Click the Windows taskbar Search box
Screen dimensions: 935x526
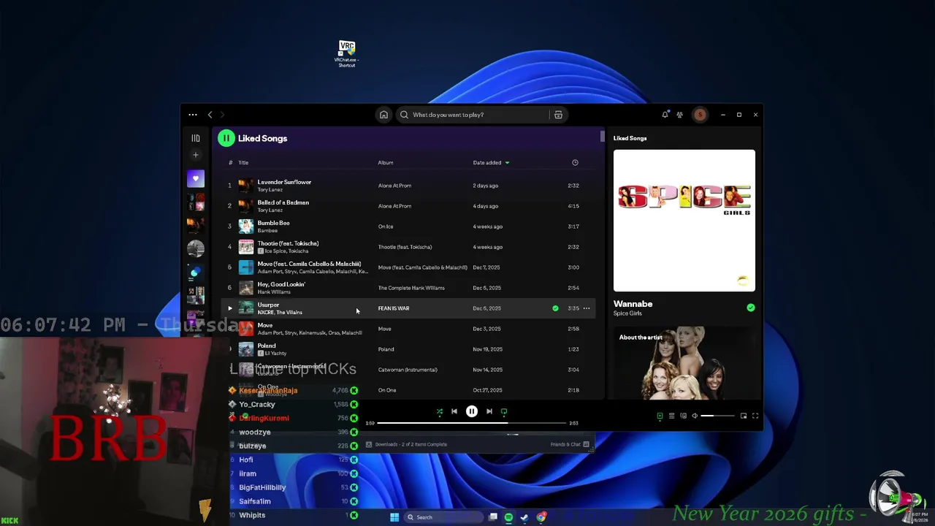[445, 517]
